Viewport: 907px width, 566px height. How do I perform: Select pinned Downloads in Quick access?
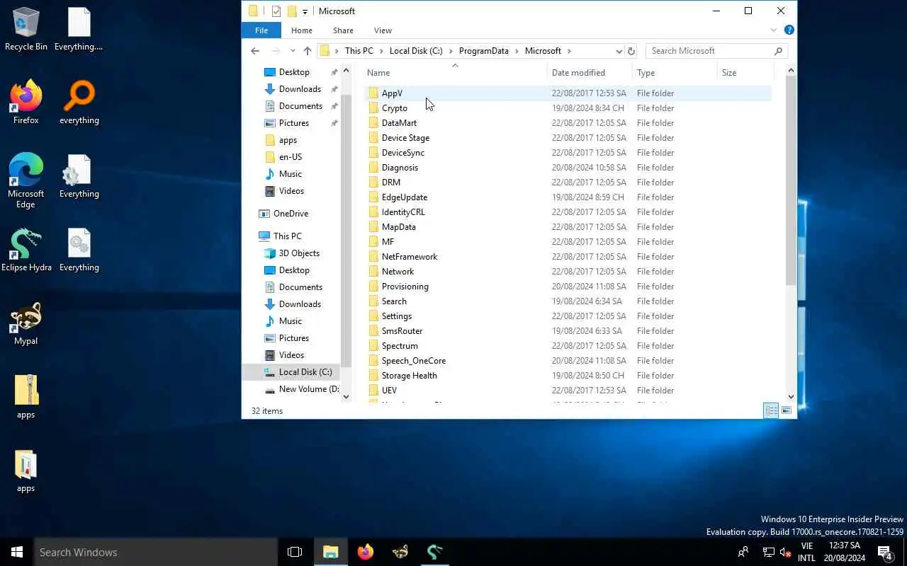300,89
